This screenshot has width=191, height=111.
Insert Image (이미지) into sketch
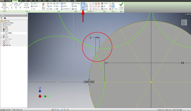click(105, 4)
